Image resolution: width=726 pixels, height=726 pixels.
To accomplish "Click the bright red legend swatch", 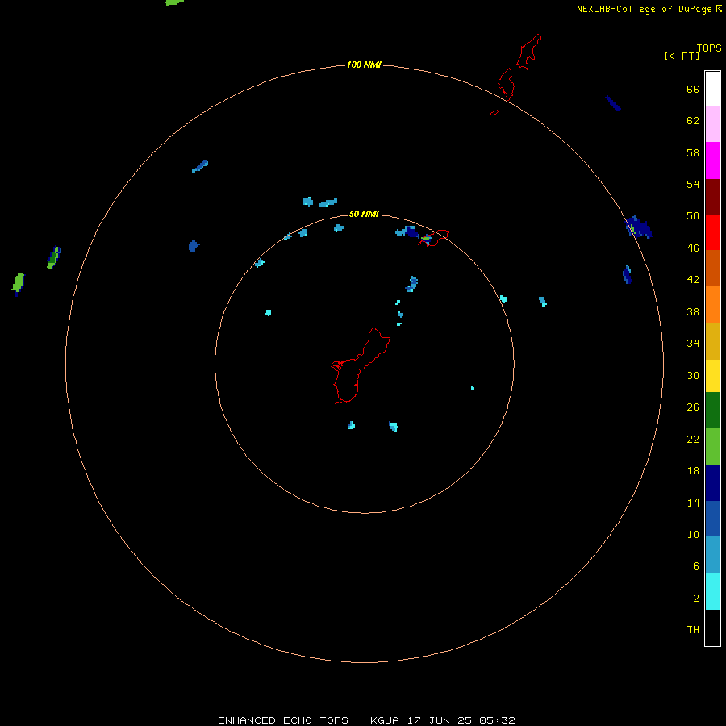I will click(712, 232).
